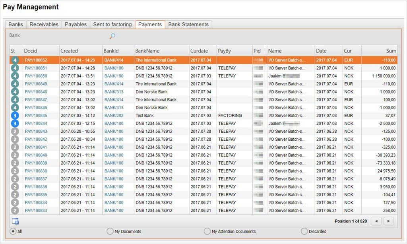Switch to the Receivables tab
This screenshot has width=407, height=244.
[x=44, y=24]
